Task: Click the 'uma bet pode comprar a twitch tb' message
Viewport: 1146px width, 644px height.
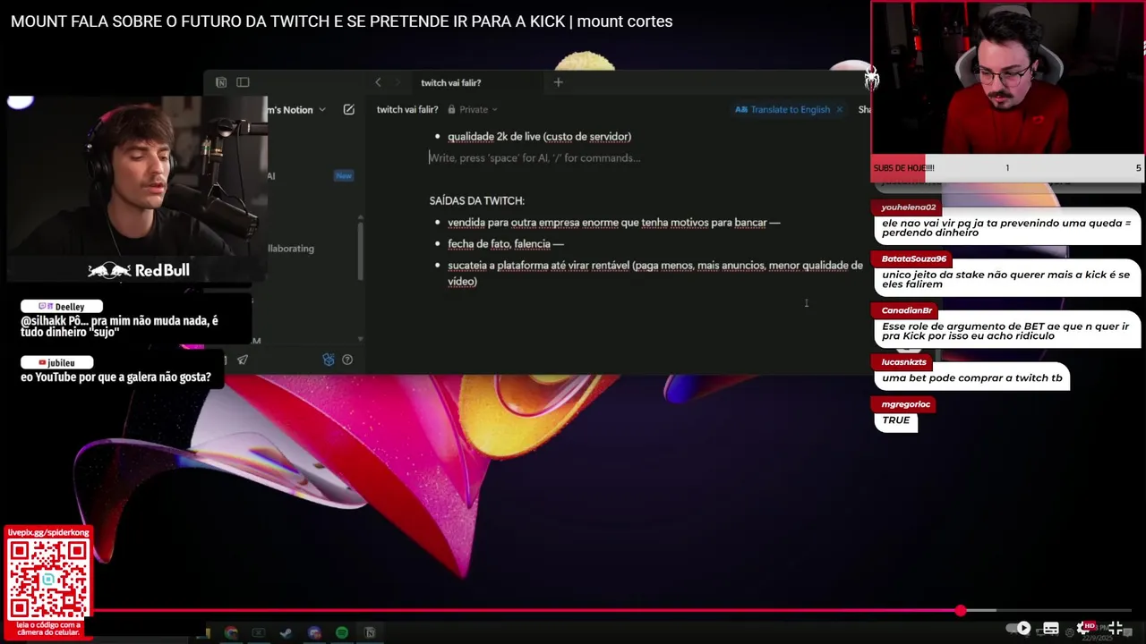Action: (x=971, y=378)
